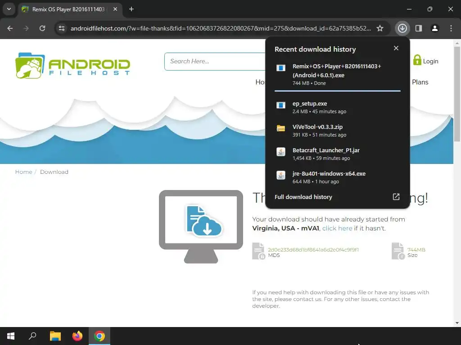Open Windows taskbar search
The image size is (461, 345).
32,336
